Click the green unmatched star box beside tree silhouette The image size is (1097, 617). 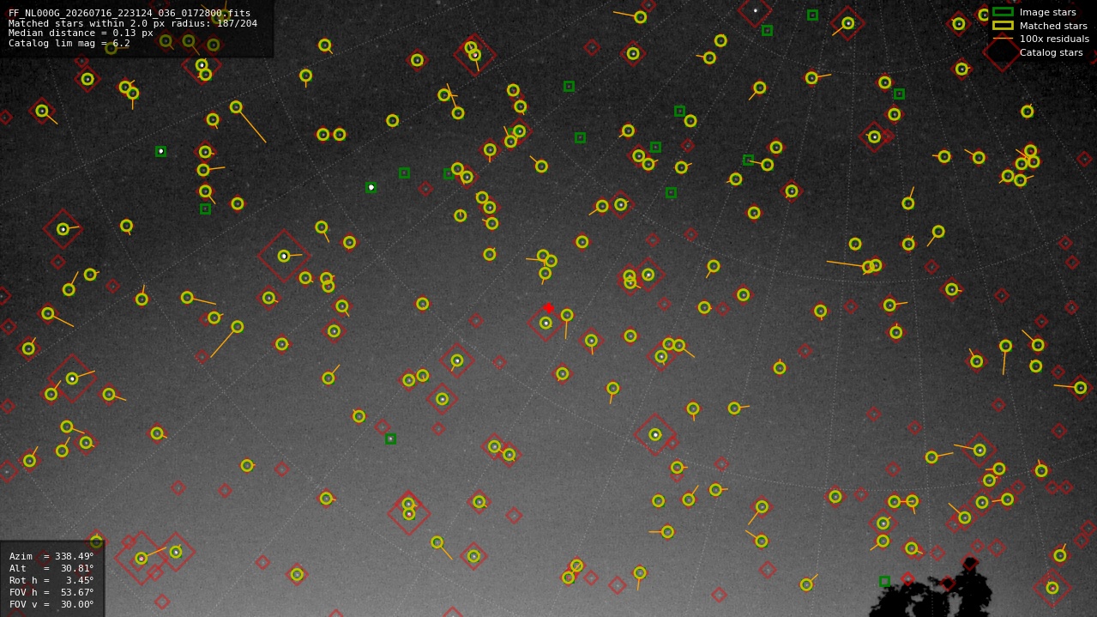(884, 581)
